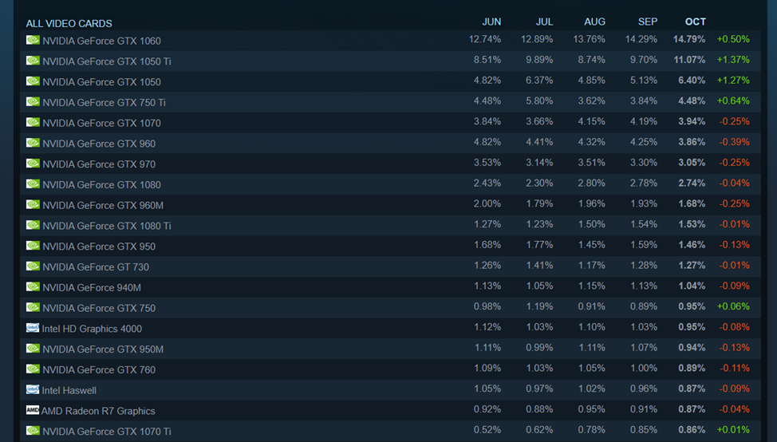Click the +1.37% change value
This screenshot has height=442, width=777.
click(x=733, y=61)
